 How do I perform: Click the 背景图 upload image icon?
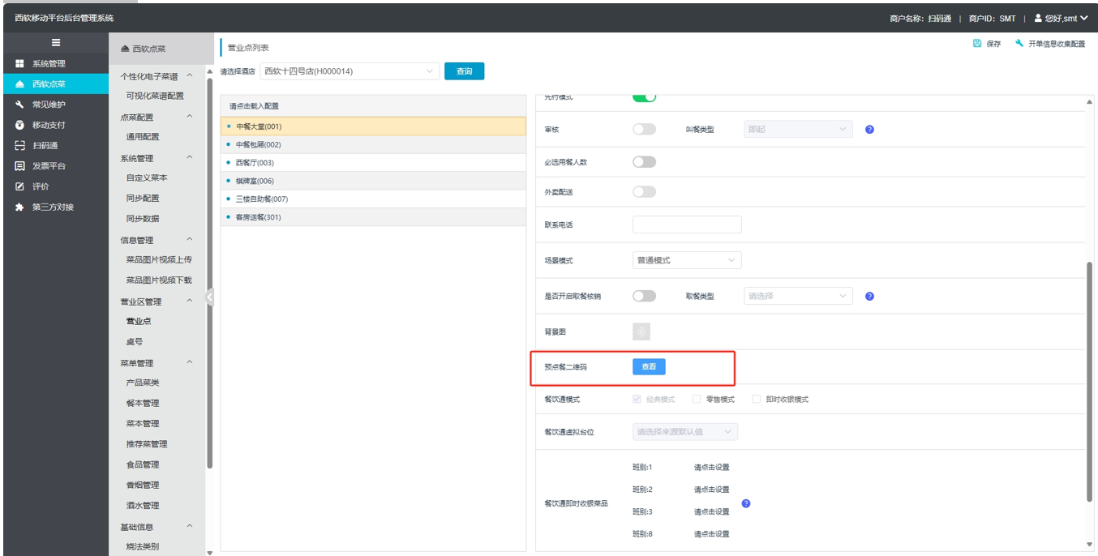pyautogui.click(x=641, y=331)
